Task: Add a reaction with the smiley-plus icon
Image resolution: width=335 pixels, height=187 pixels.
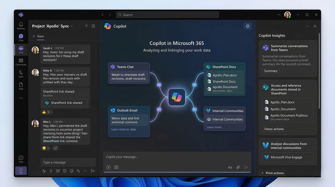Action: [55, 148]
